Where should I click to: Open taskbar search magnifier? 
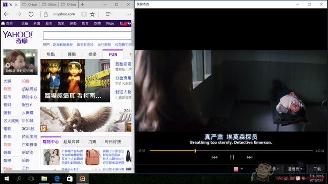tap(19, 179)
